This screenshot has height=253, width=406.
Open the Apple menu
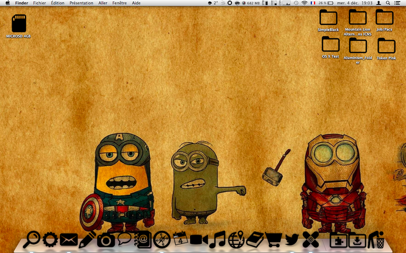coord(8,3)
